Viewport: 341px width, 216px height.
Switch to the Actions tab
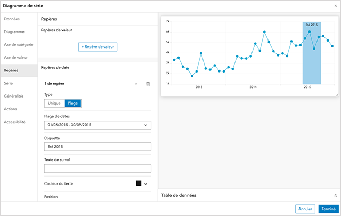click(x=19, y=109)
